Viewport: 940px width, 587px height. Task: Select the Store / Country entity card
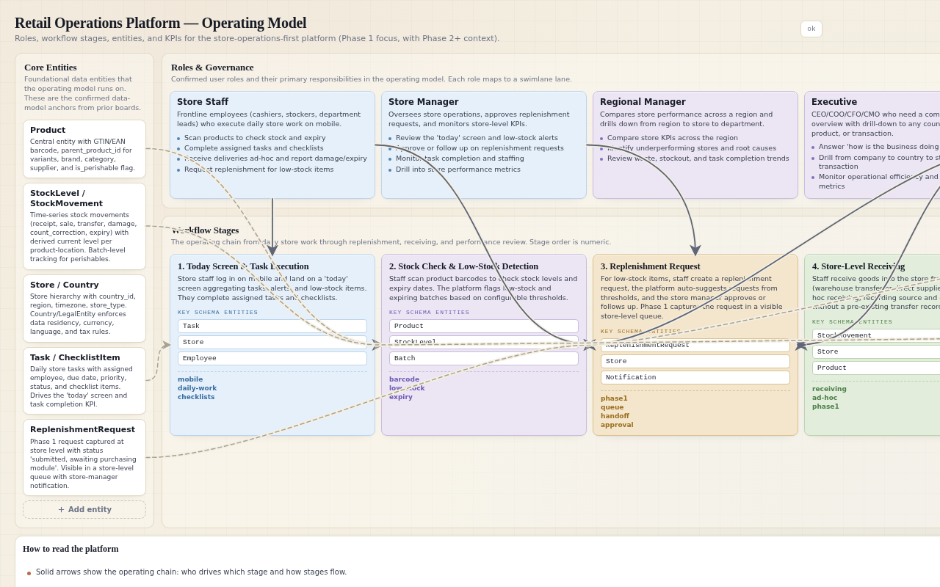(84, 308)
